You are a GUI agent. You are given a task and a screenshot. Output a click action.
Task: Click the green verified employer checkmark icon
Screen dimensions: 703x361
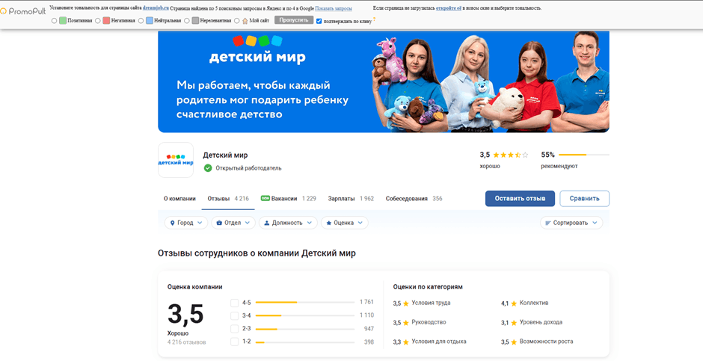(208, 168)
